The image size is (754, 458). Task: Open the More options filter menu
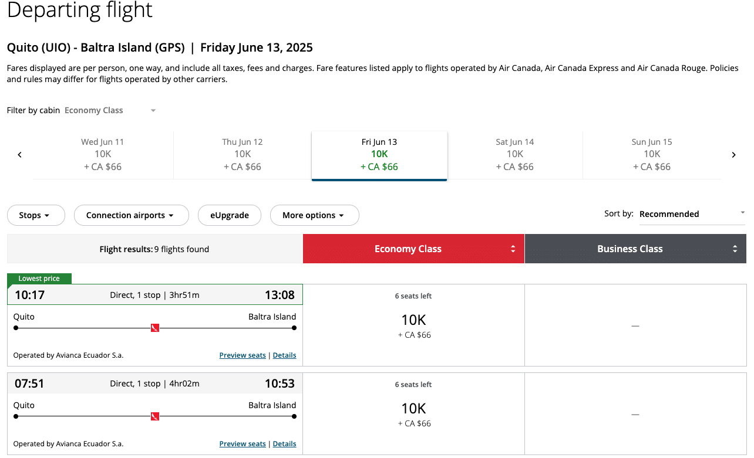[314, 215]
